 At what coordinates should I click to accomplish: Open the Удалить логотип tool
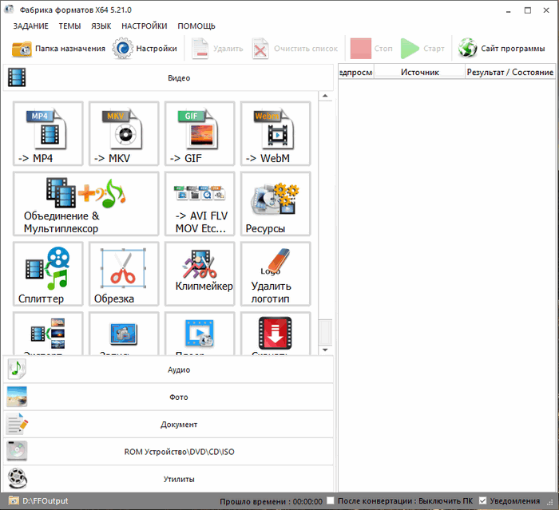click(276, 274)
